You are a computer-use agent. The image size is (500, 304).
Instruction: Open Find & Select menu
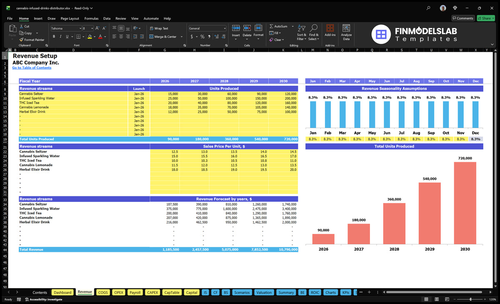click(x=314, y=32)
